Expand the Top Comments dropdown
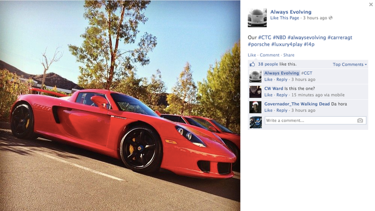The height and width of the screenshot is (211, 375). (350, 64)
